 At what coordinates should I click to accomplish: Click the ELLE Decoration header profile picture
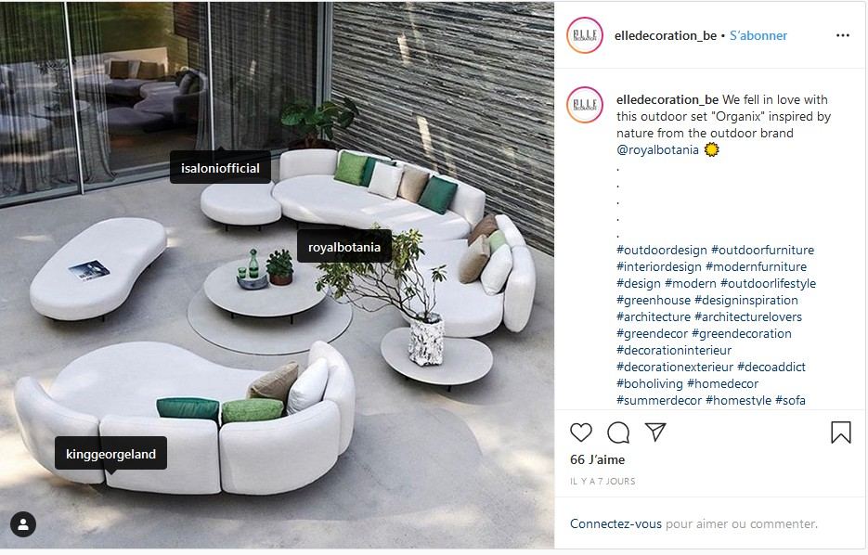click(x=585, y=35)
